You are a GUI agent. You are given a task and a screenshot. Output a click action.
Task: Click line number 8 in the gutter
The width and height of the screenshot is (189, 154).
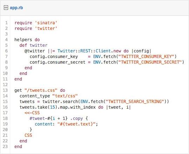click(x=6, y=62)
